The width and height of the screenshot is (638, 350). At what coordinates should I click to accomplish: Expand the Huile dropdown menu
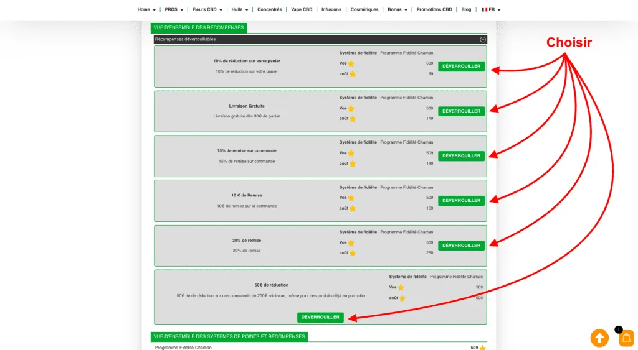click(240, 10)
